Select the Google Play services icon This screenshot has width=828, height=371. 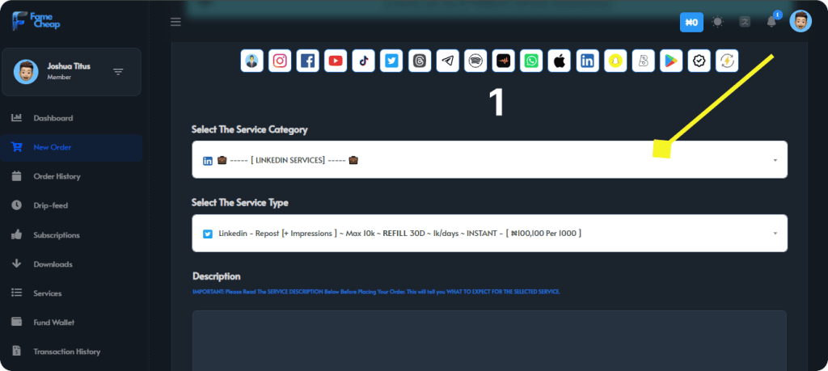671,61
